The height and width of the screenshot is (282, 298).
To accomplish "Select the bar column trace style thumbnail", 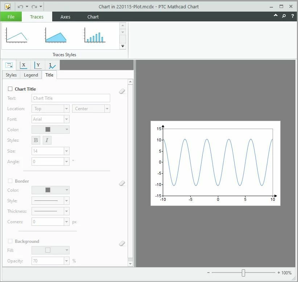I will pyautogui.click(x=95, y=35).
